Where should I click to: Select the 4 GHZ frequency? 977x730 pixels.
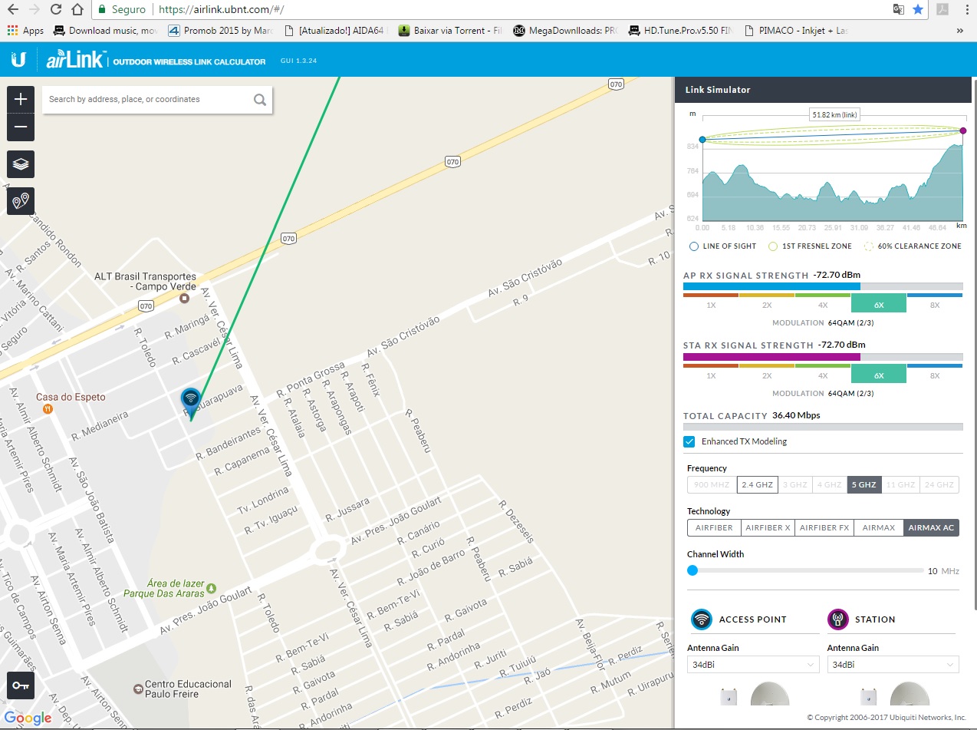pyautogui.click(x=830, y=484)
